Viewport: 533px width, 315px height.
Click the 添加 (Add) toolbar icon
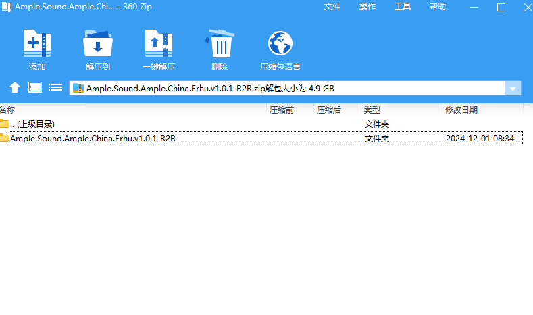point(37,43)
